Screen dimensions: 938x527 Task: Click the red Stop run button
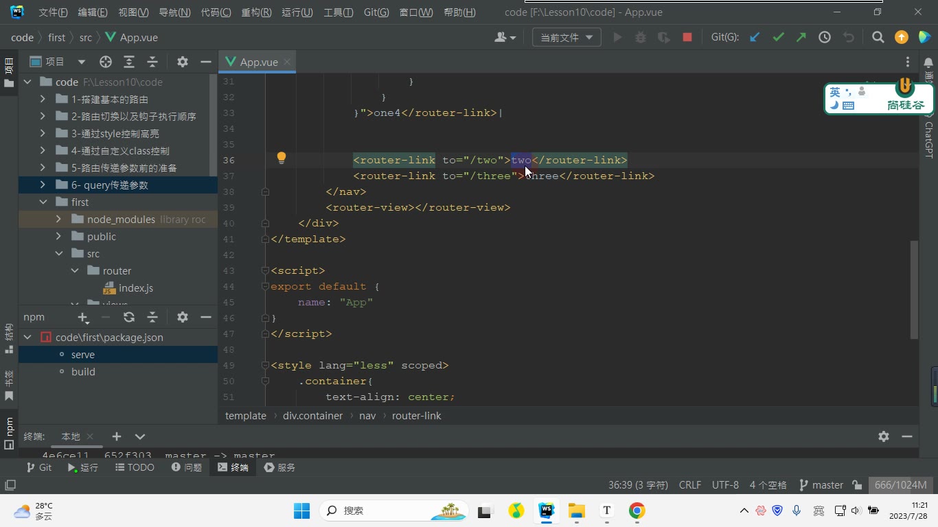point(687,38)
